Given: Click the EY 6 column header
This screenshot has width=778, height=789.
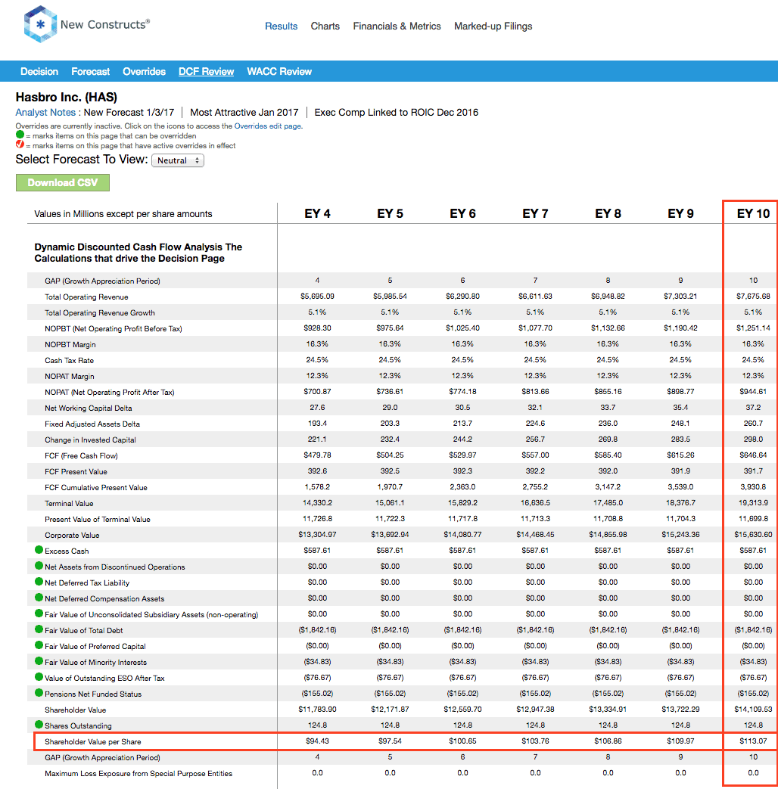Looking at the screenshot, I should tap(462, 213).
